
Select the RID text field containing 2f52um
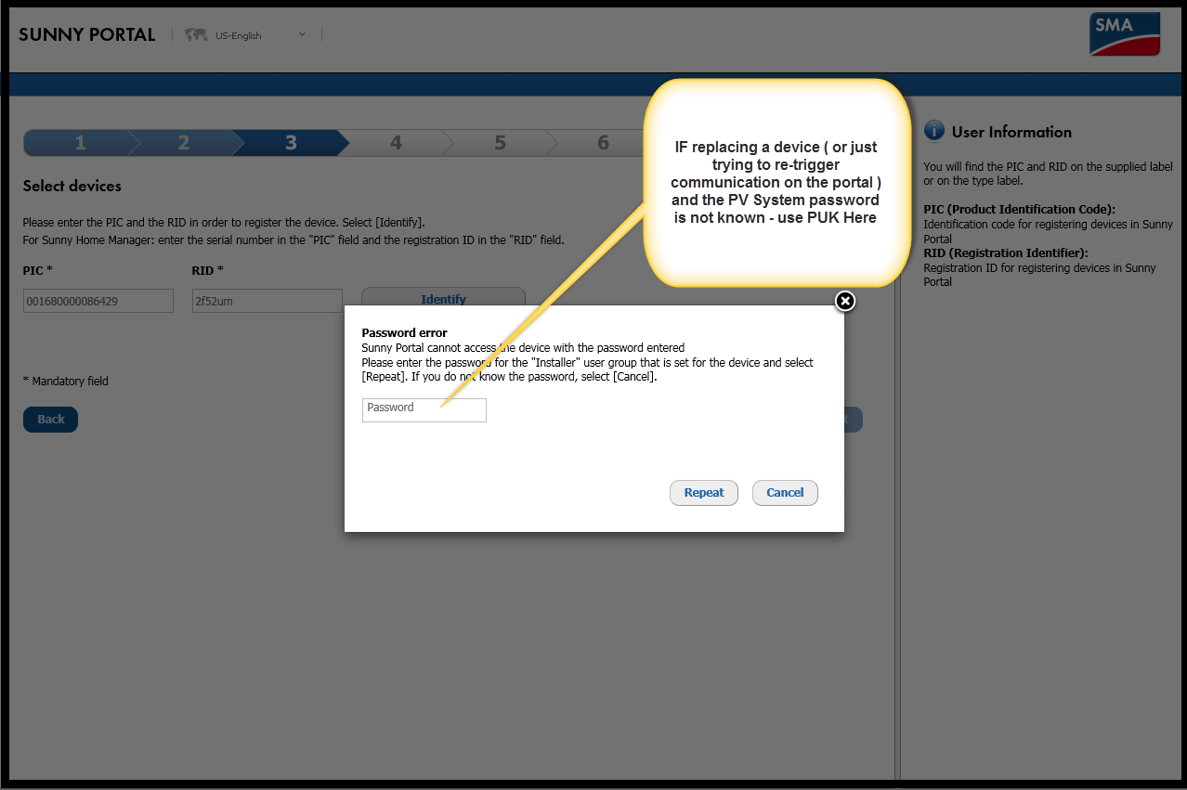click(267, 300)
